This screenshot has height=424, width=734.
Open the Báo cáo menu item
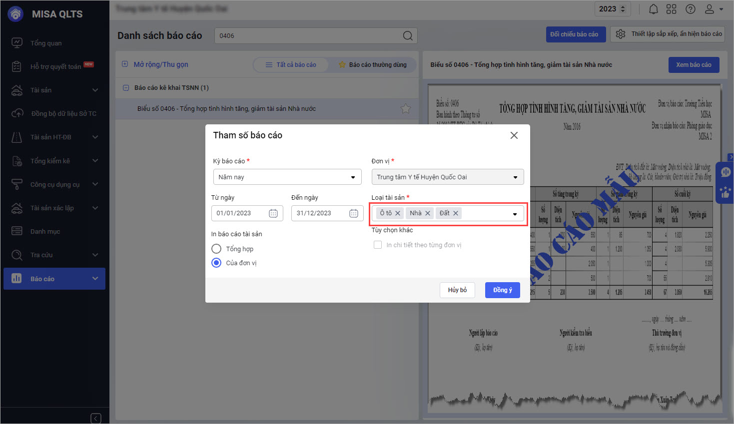coord(54,279)
